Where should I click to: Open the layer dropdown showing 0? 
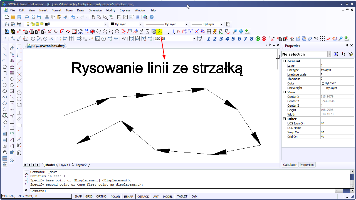pyautogui.click(x=105, y=24)
